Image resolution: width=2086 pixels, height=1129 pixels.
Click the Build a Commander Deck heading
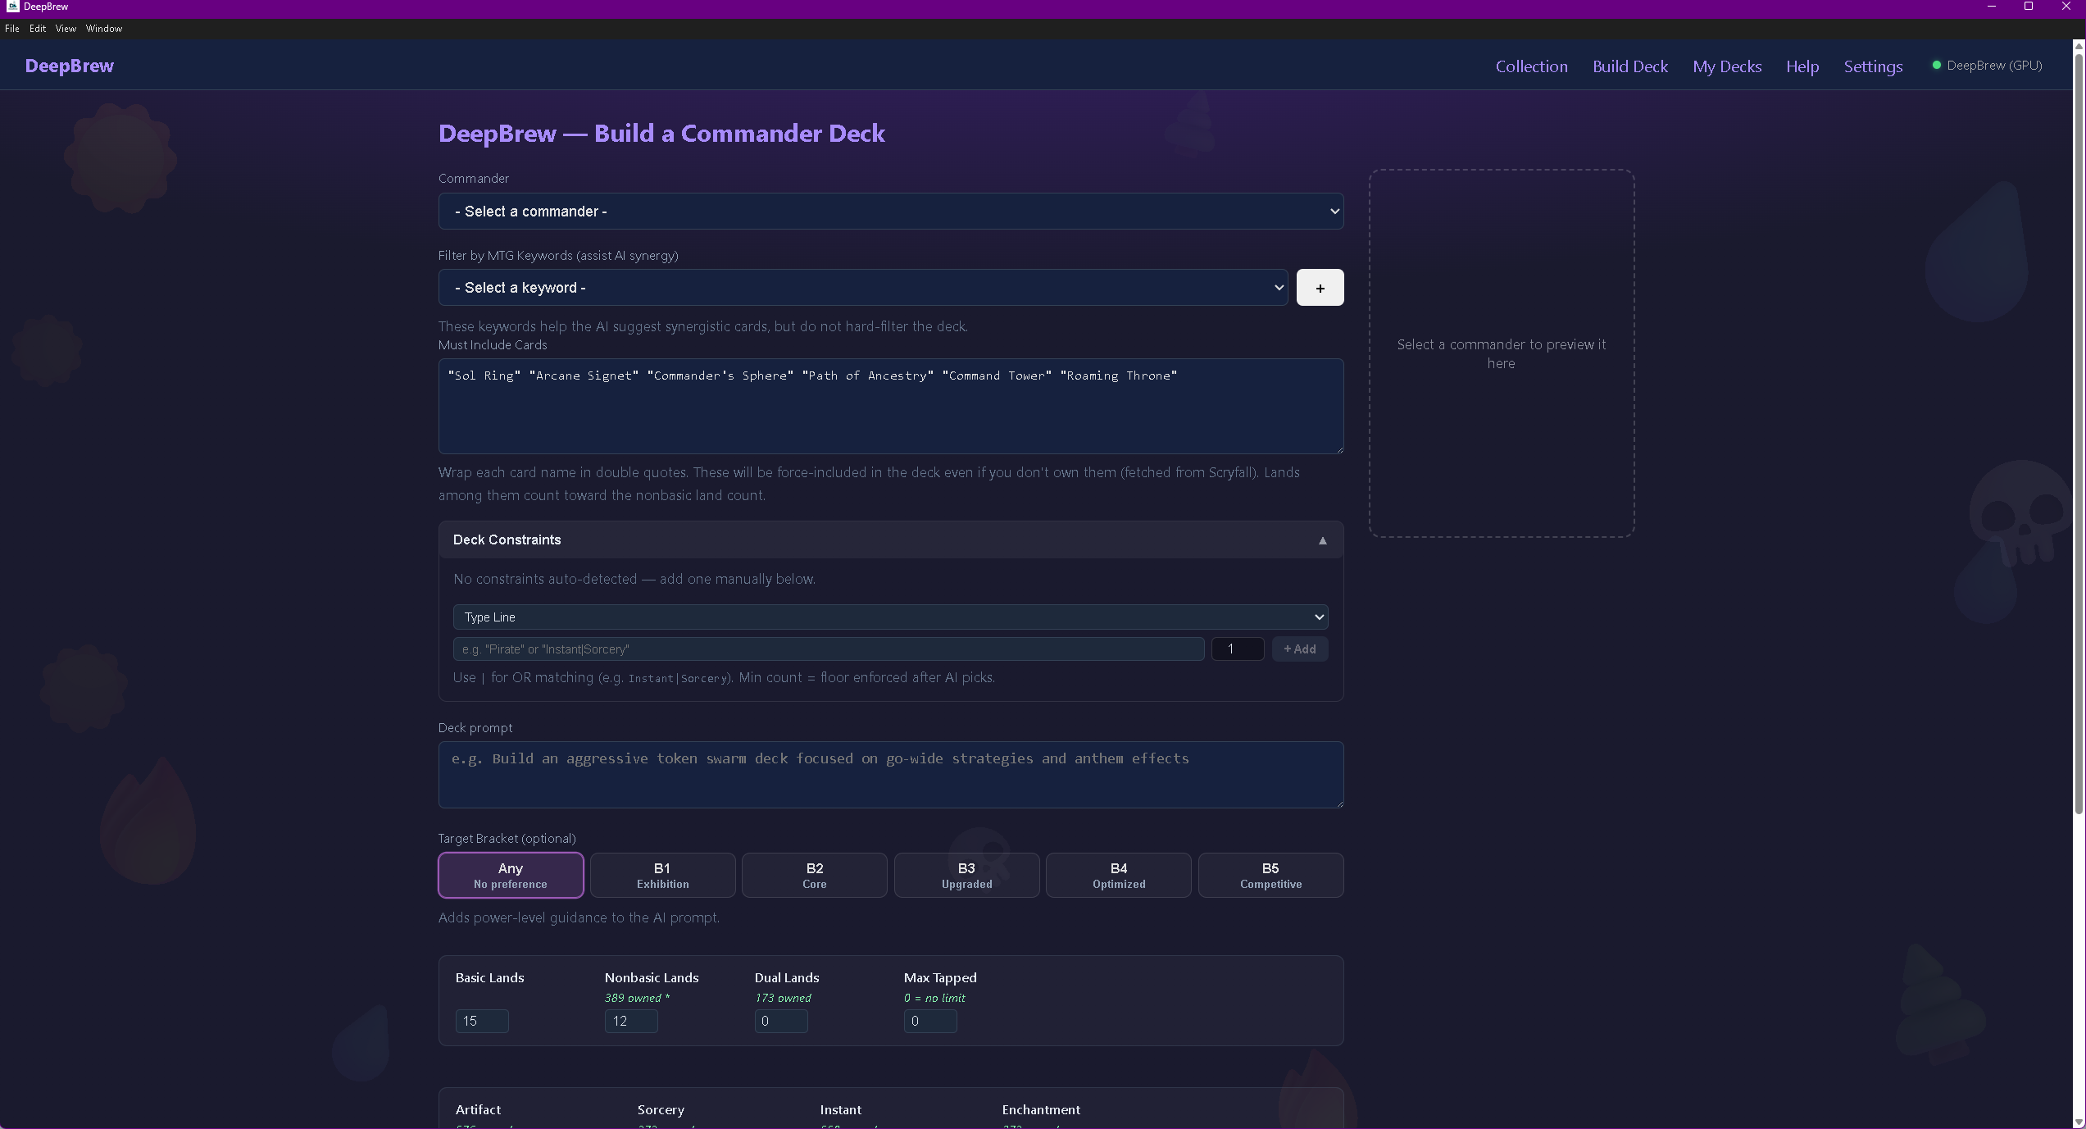[x=661, y=134]
